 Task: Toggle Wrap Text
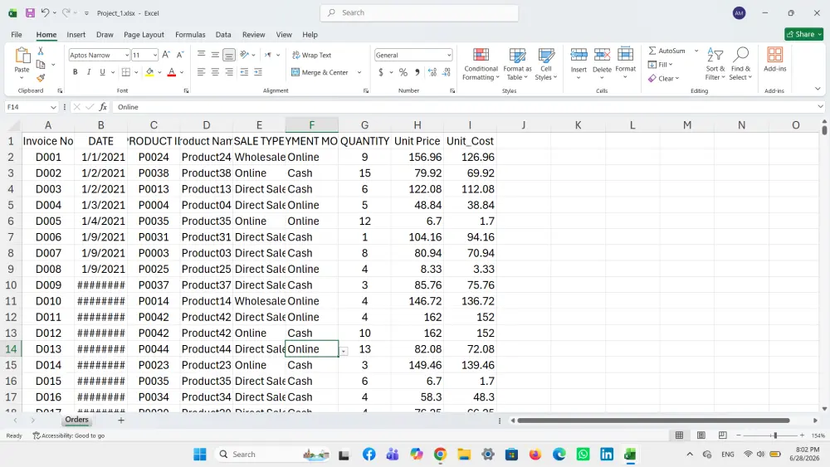(312, 55)
